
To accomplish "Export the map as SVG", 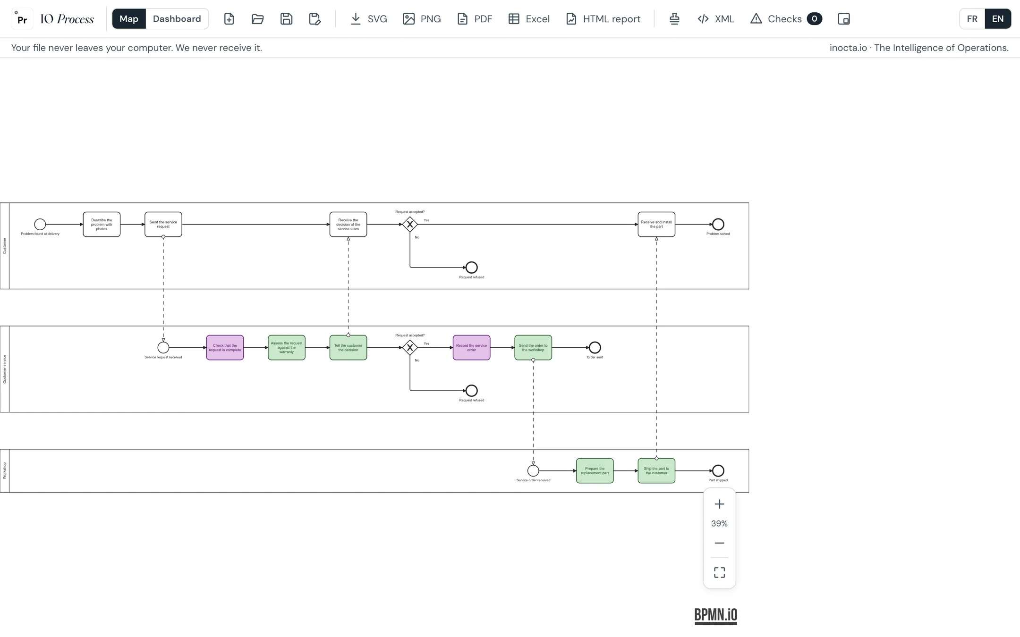I will pos(369,19).
